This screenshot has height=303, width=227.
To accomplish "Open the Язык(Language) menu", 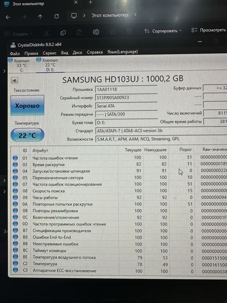I will pos(122,52).
